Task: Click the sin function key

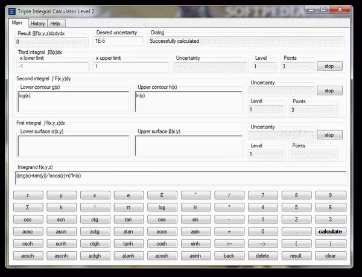Action: click(x=195, y=220)
